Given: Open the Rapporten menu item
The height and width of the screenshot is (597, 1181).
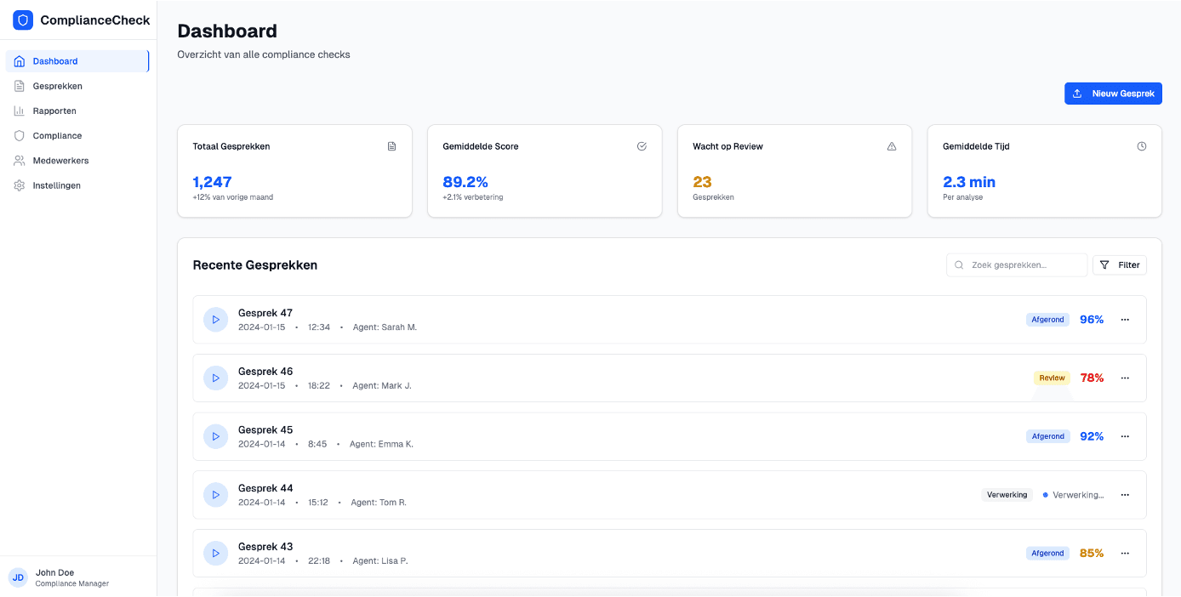Looking at the screenshot, I should pos(77,111).
